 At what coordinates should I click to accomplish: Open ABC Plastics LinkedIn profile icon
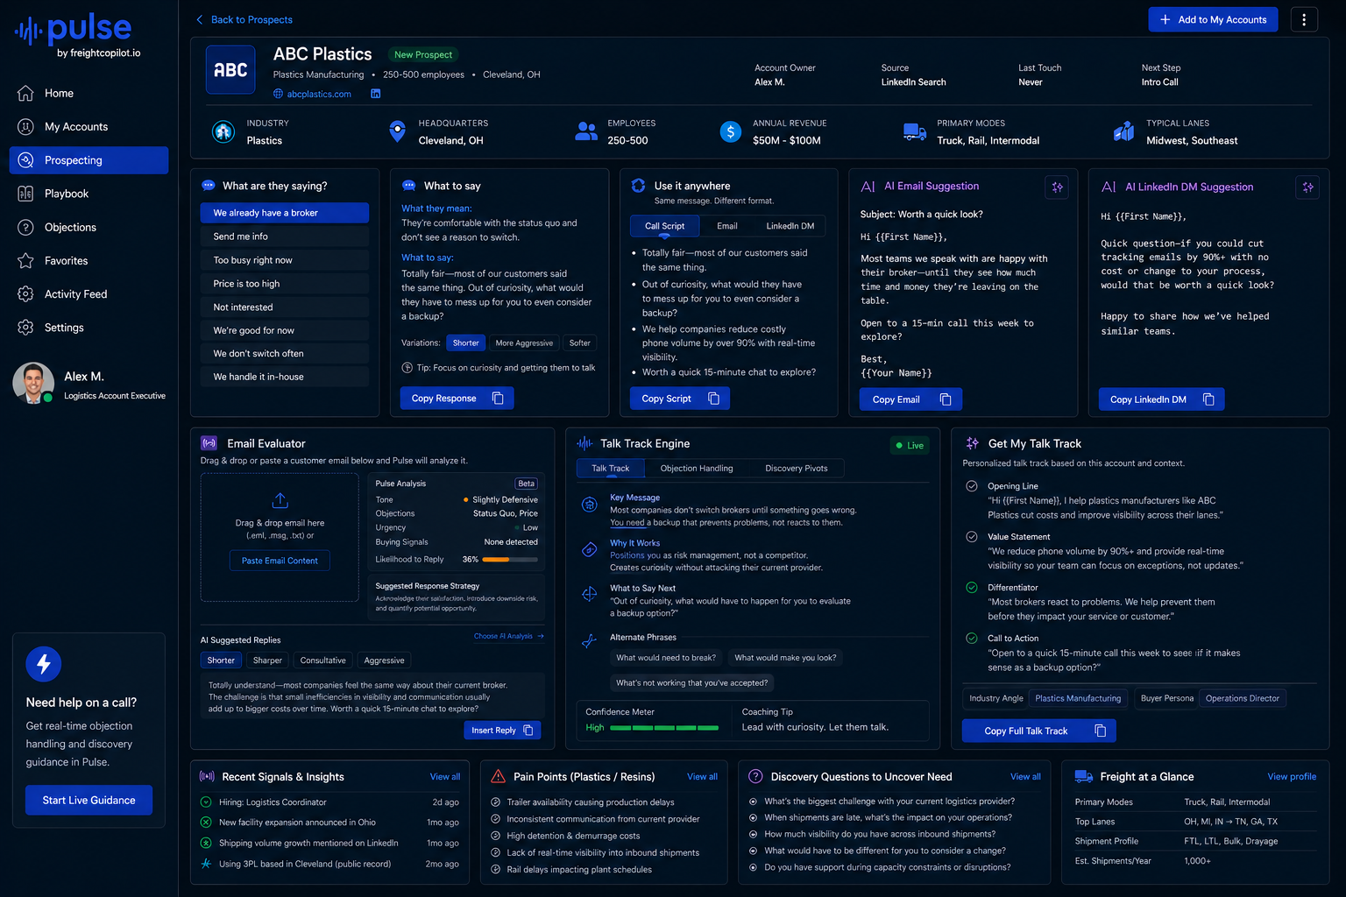point(375,94)
